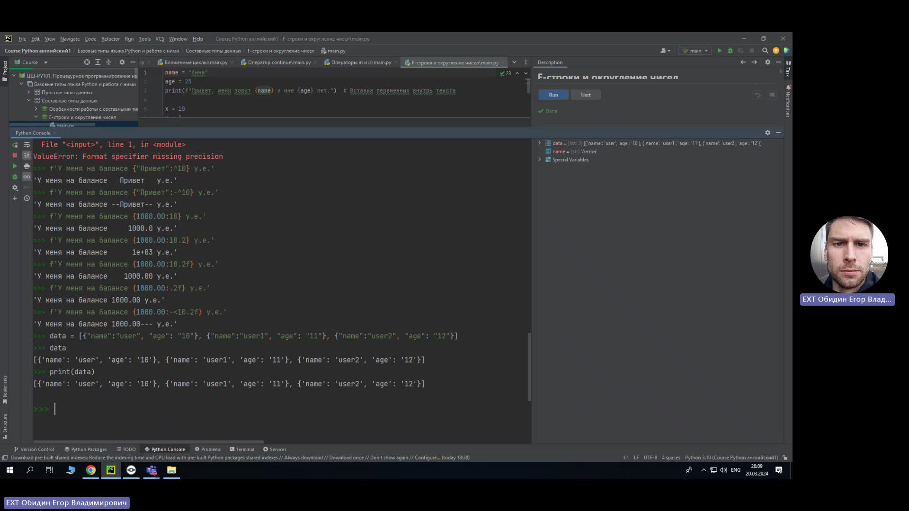The height and width of the screenshot is (511, 909).
Task: Execute current statement with green play icon in console
Action: [15, 166]
